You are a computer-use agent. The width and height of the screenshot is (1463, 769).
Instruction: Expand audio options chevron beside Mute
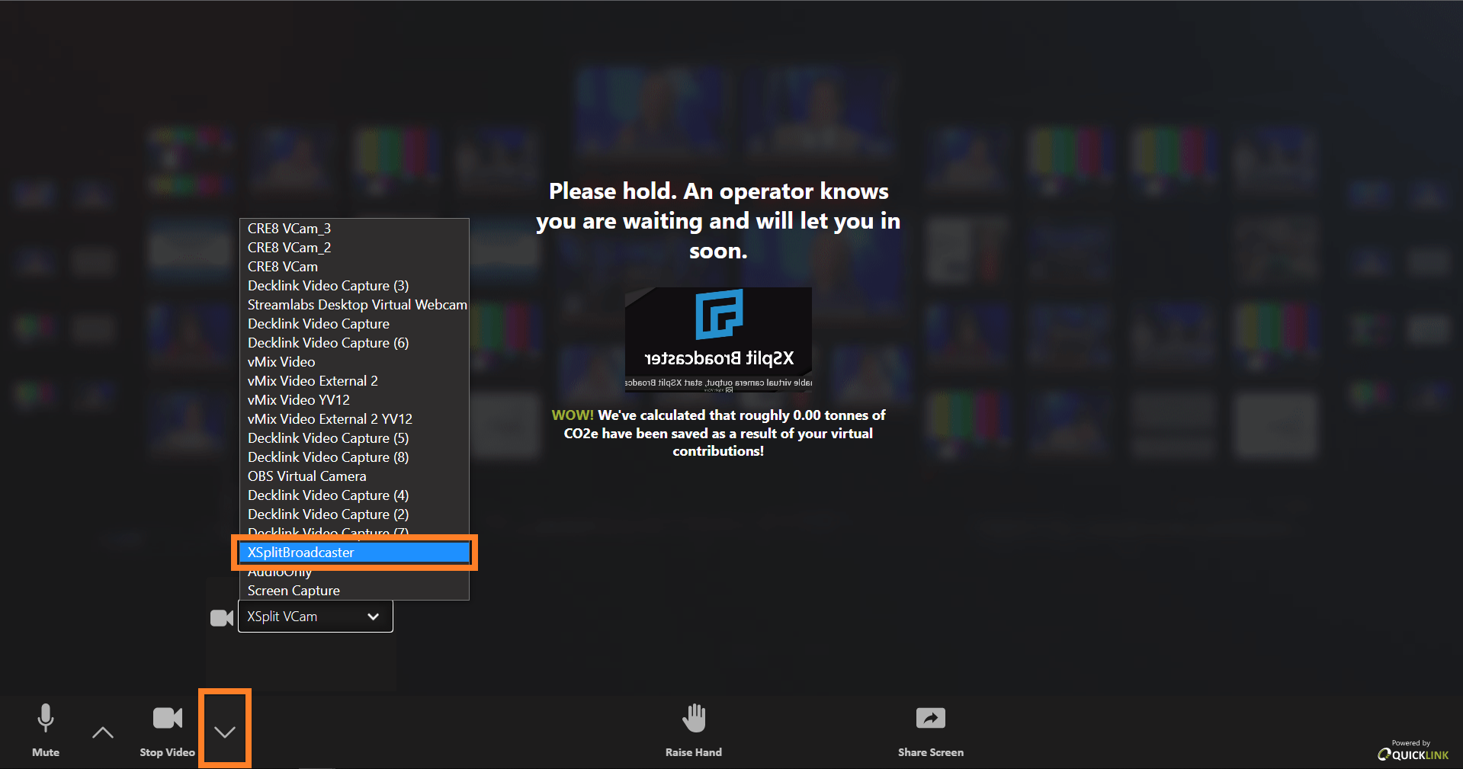[x=103, y=732]
